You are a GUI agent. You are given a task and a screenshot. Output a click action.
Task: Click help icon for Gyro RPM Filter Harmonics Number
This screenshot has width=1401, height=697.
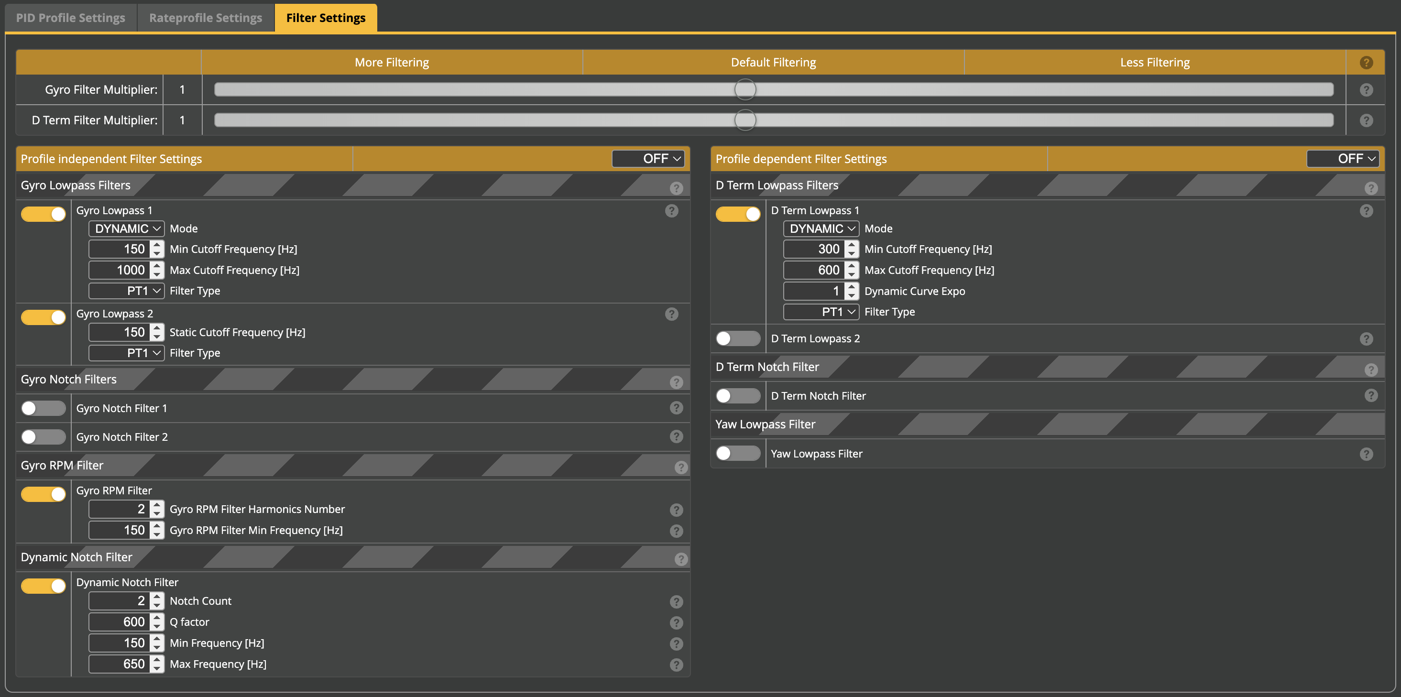[x=676, y=510]
